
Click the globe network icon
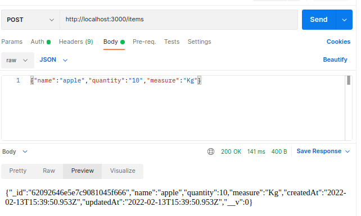click(x=211, y=151)
